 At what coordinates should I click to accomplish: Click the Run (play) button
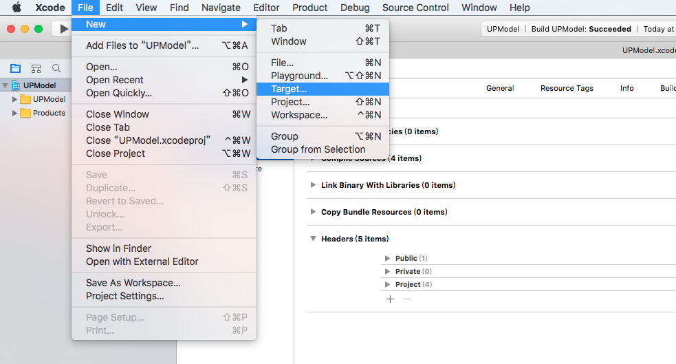point(64,30)
